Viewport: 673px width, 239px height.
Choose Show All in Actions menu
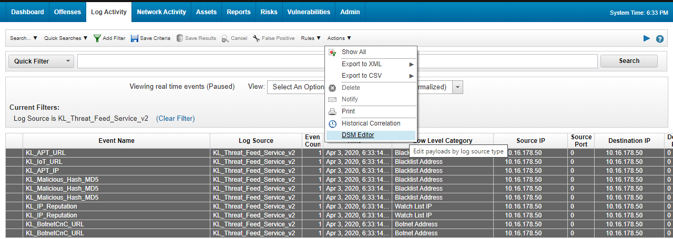[x=353, y=52]
